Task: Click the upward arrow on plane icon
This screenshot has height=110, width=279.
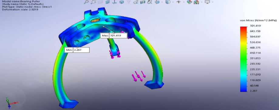Action: tap(115, 2)
